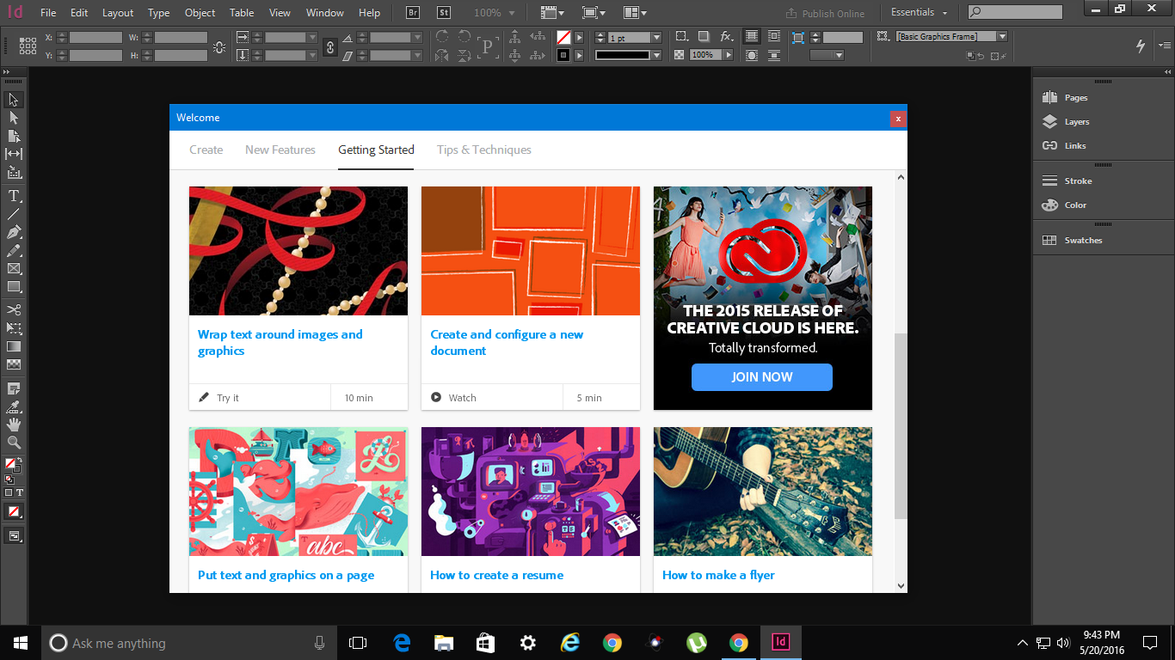1175x660 pixels.
Task: Select the Hand tool
Action: [12, 425]
